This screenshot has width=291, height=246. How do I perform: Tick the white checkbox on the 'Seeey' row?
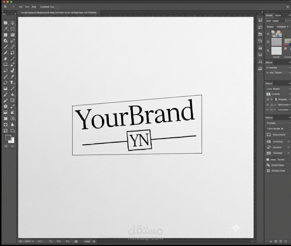pos(268,160)
